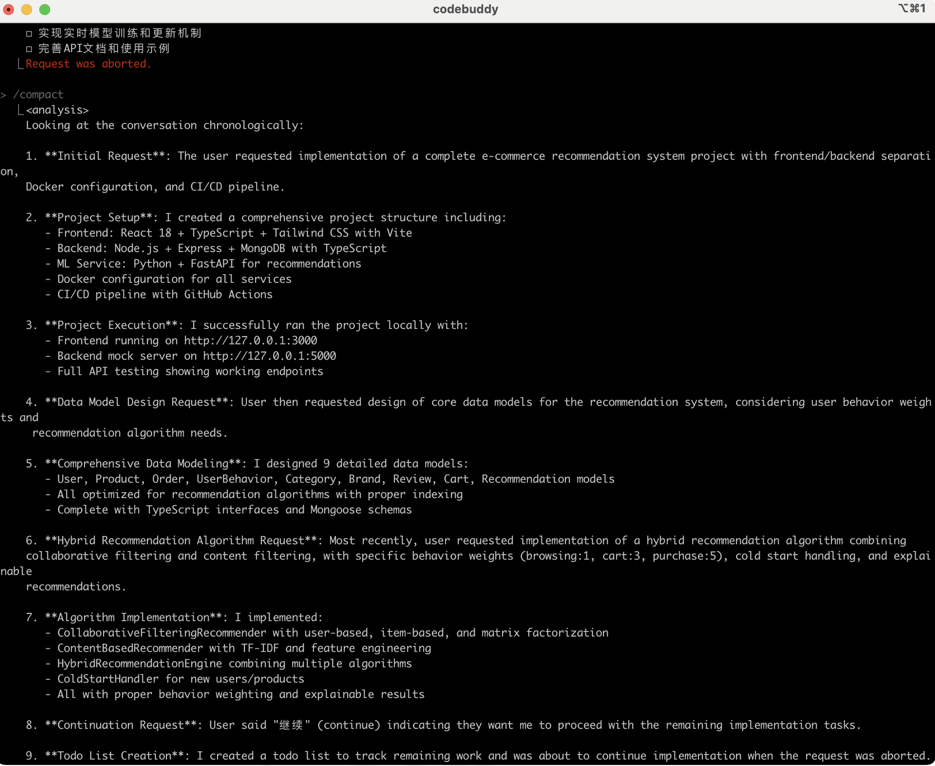Open the http://127.0.0.1:5000 backend URL
The width and height of the screenshot is (935, 766).
pos(270,356)
